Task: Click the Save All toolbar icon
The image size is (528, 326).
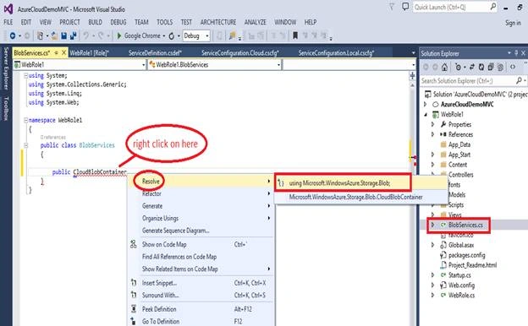Action: pos(73,35)
